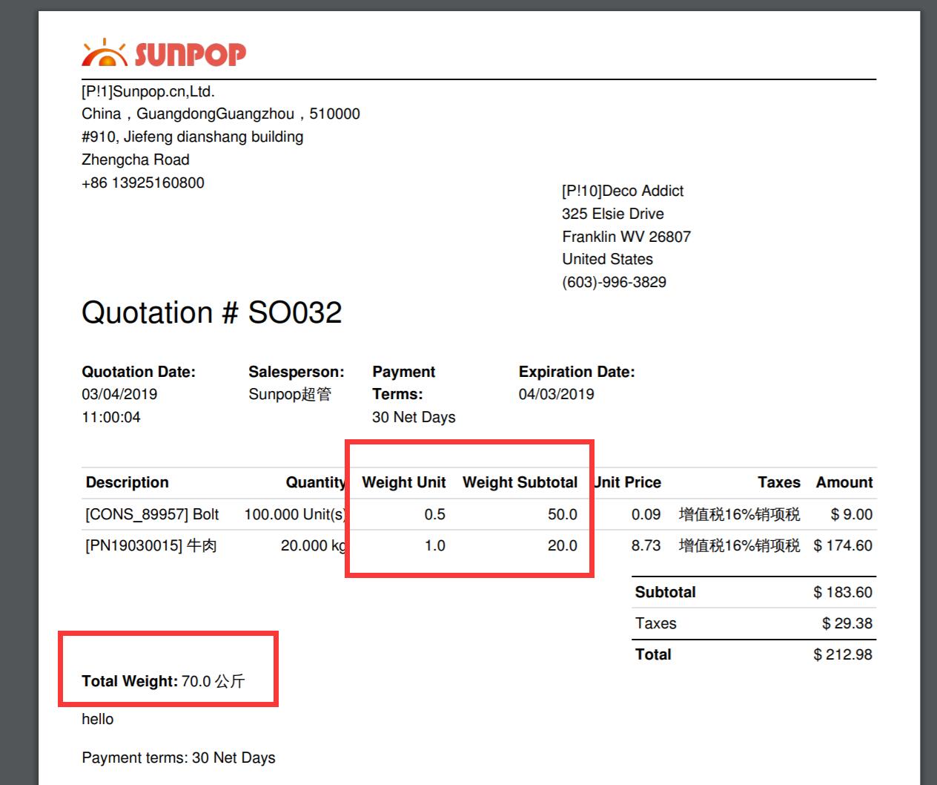This screenshot has width=937, height=785.
Task: Select the expiration date 04/03/2019
Action: click(557, 394)
